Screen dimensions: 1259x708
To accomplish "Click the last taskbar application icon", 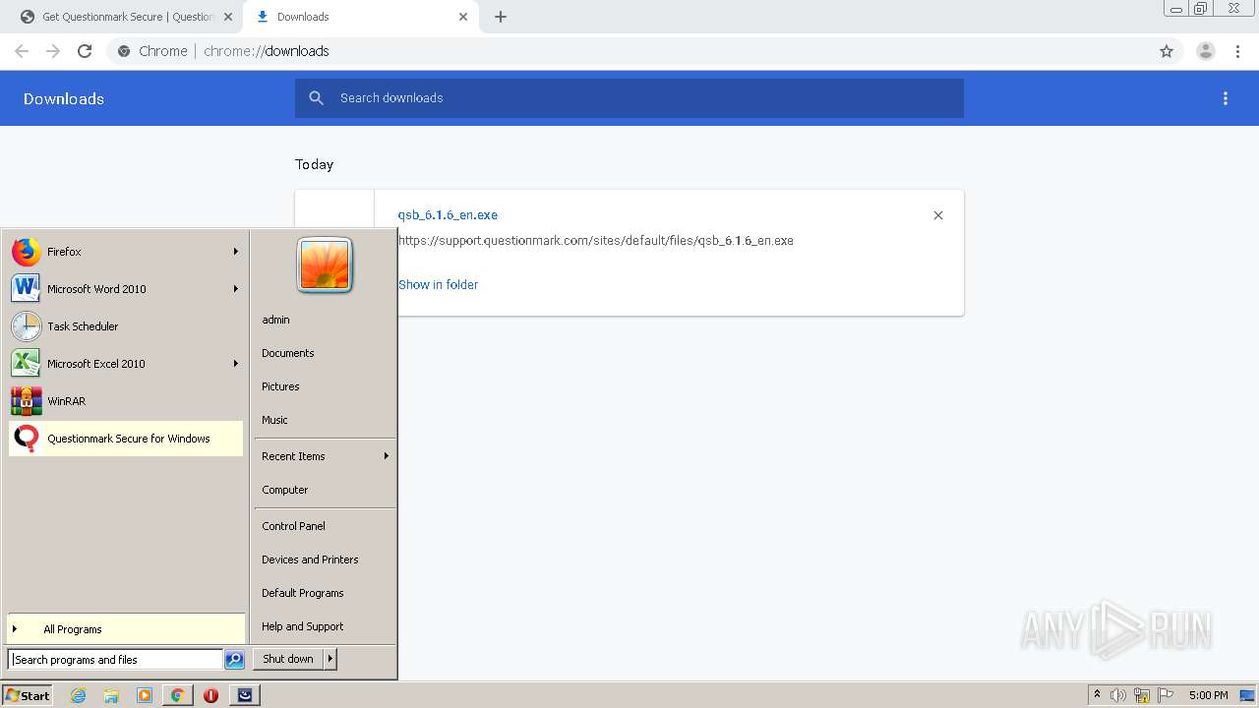I will (x=245, y=695).
